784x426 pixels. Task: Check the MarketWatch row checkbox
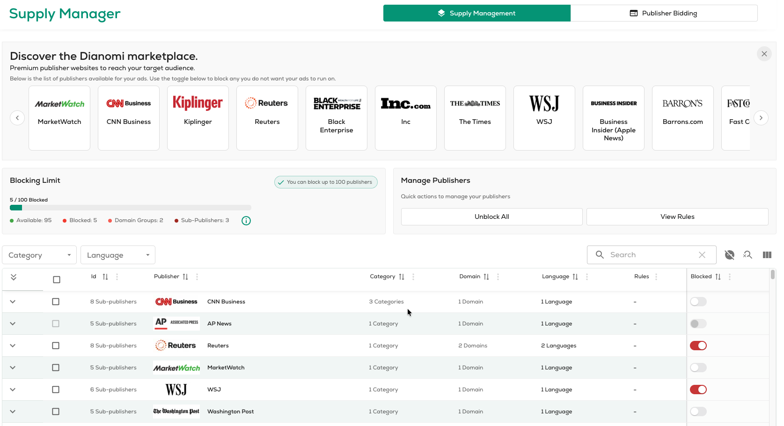point(56,368)
